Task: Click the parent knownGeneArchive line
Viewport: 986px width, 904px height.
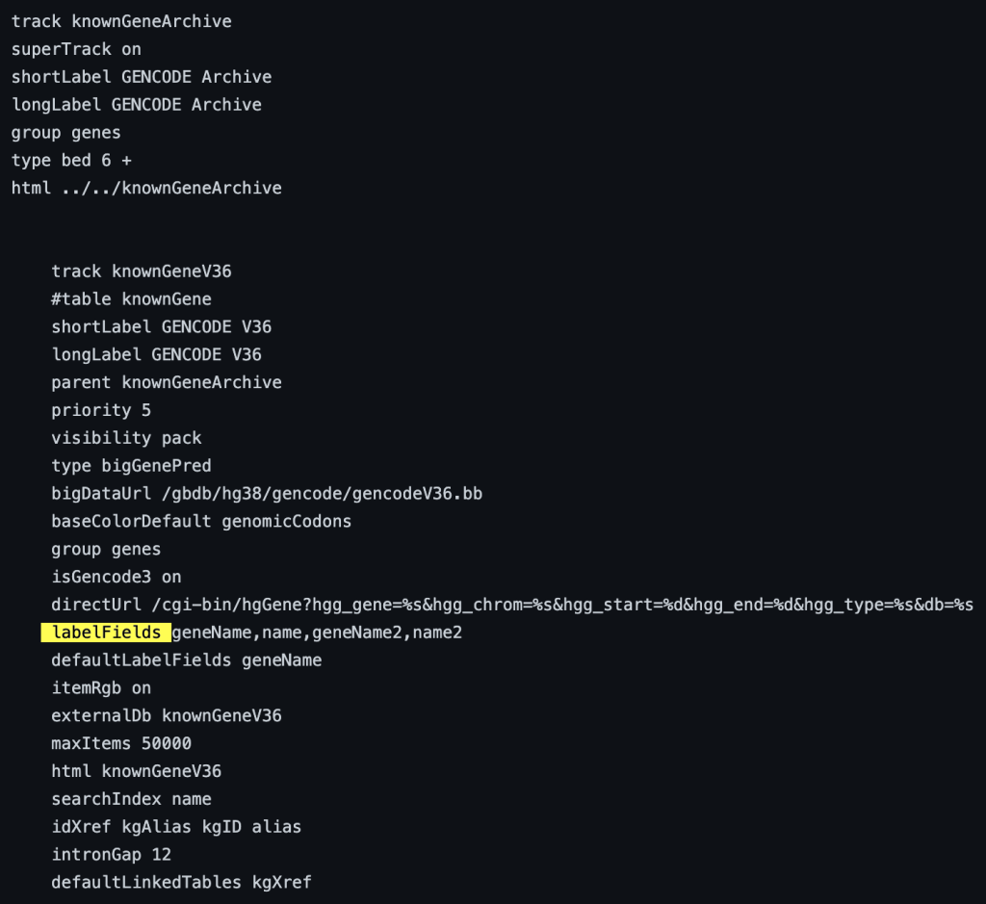Action: [x=167, y=382]
